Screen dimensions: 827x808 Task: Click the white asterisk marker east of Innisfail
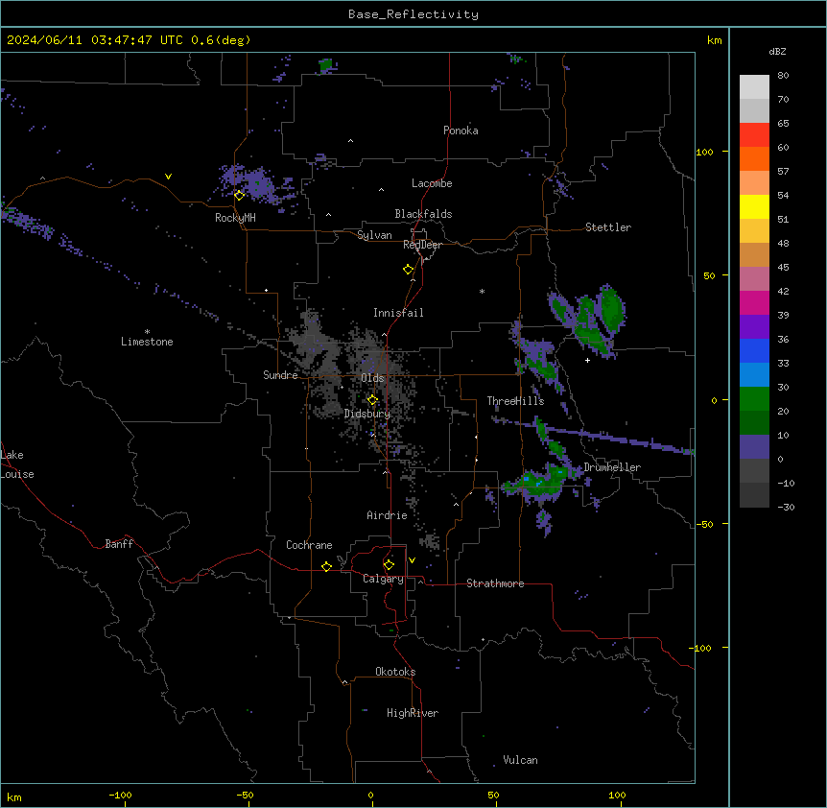[482, 291]
